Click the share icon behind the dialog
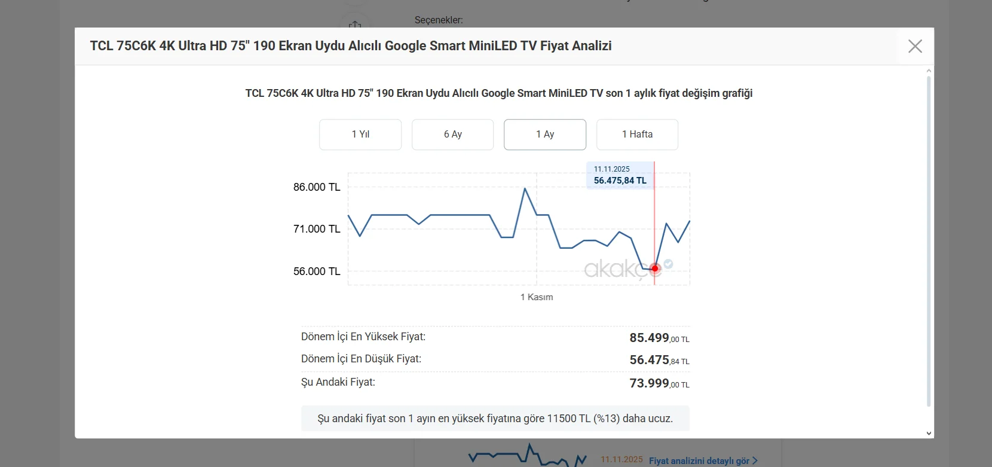Image resolution: width=992 pixels, height=467 pixels. [x=355, y=25]
